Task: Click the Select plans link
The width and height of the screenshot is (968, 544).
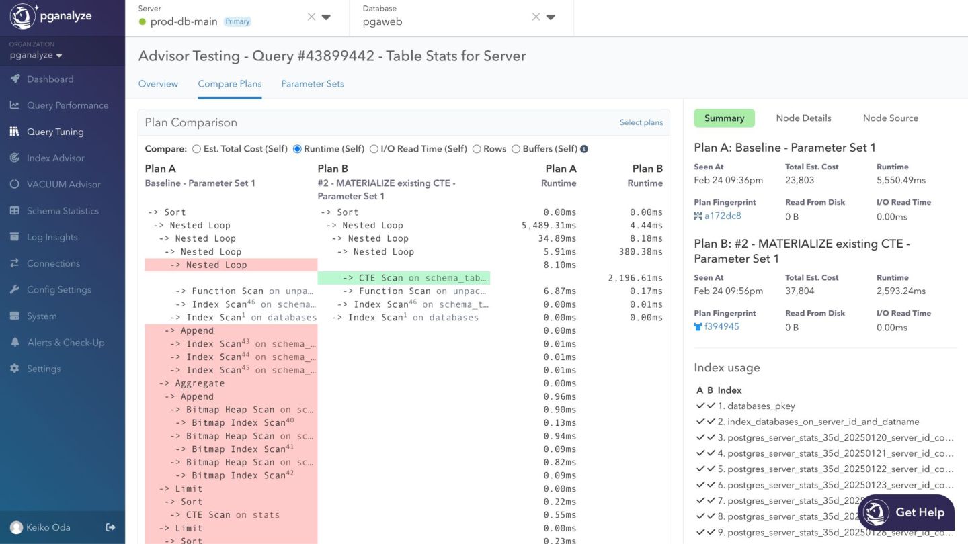Action: pyautogui.click(x=641, y=122)
